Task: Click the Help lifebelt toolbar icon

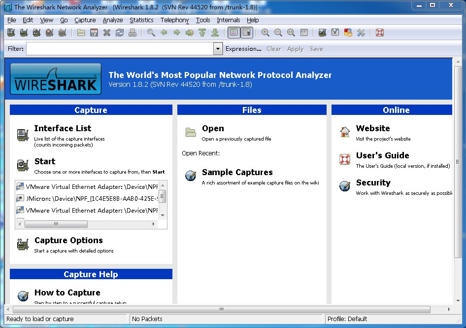Action: [379, 32]
